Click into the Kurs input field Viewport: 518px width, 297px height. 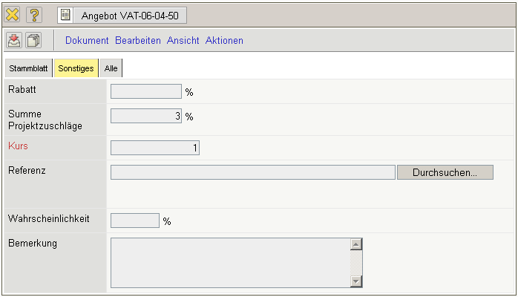154,148
